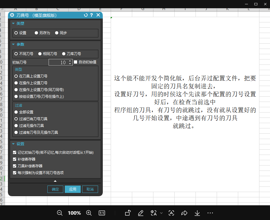The width and height of the screenshot is (270, 220).
Task: Click the 100% zoom level text
Action: click(74, 213)
